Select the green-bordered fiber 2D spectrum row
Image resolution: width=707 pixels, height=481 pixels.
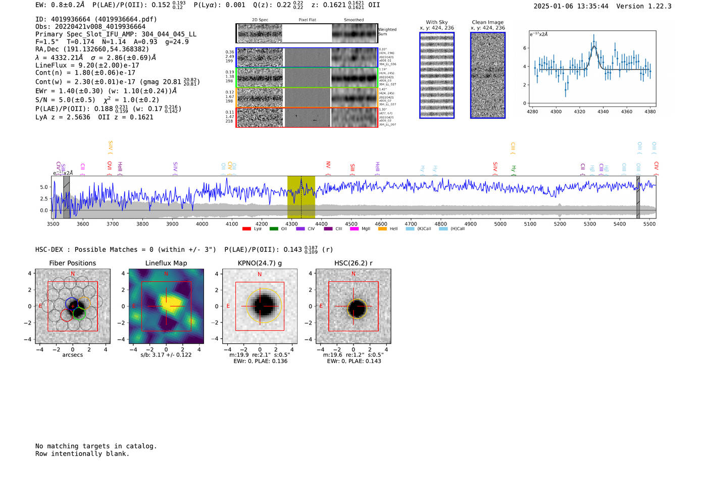307,78
